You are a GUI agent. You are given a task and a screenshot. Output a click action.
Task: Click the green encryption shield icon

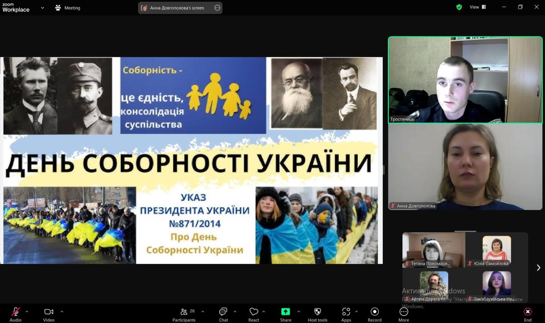[459, 7]
